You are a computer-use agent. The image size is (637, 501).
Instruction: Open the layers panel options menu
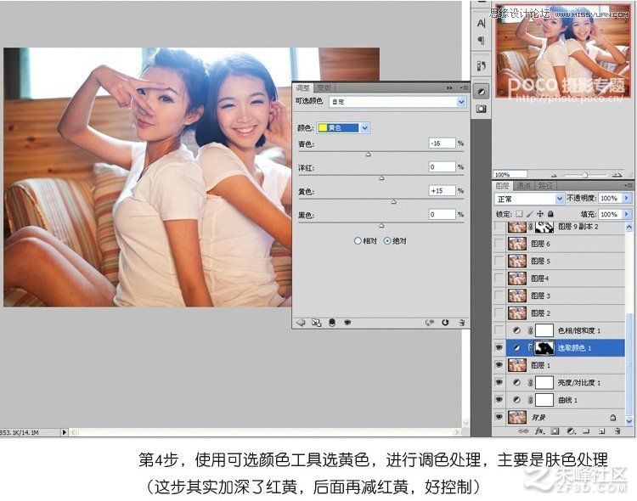pyautogui.click(x=628, y=185)
